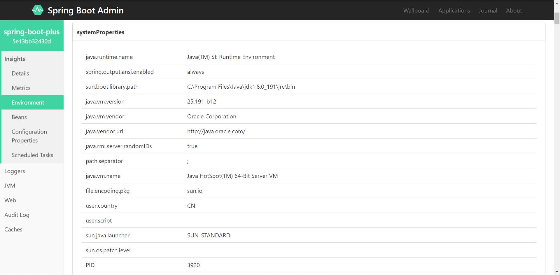Select the sun.io value
The height and width of the screenshot is (275, 560).
[195, 191]
